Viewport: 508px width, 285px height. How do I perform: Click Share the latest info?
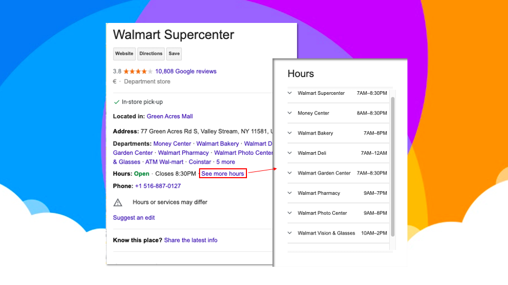[191, 240]
